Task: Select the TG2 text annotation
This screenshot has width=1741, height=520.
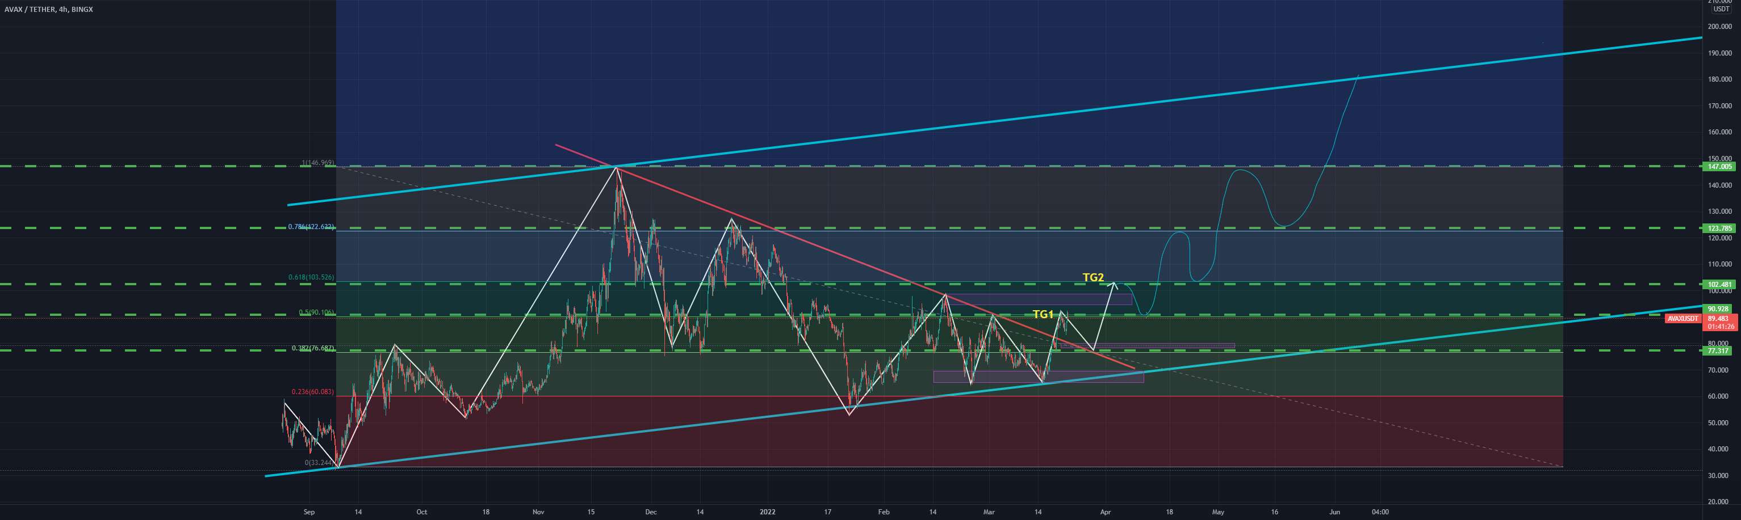Action: (1093, 277)
